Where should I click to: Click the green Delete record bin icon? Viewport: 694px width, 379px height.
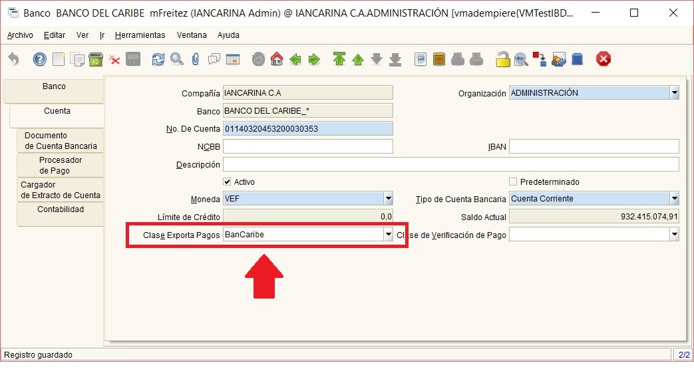click(x=96, y=59)
